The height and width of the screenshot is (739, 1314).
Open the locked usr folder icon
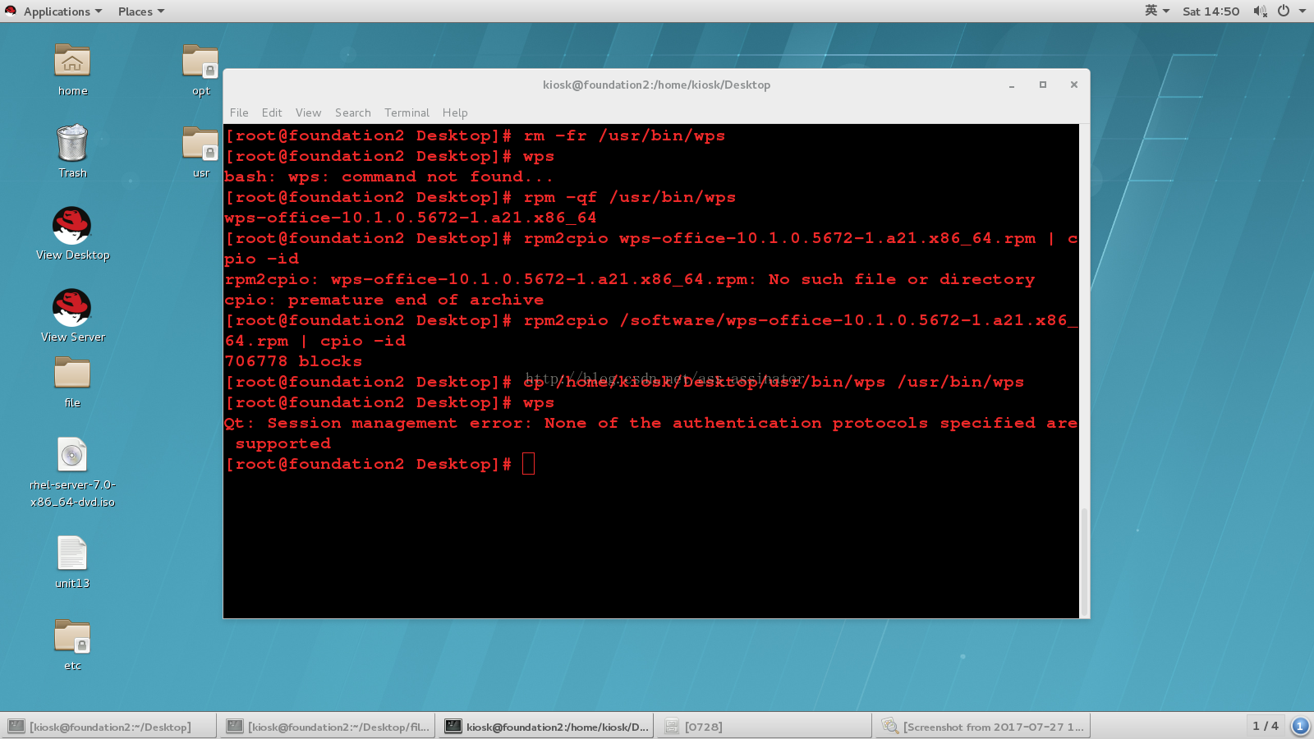pos(200,144)
